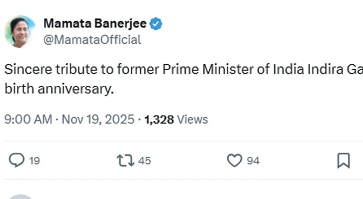Click the like count of 94
The width and height of the screenshot is (363, 199).
[x=253, y=161]
